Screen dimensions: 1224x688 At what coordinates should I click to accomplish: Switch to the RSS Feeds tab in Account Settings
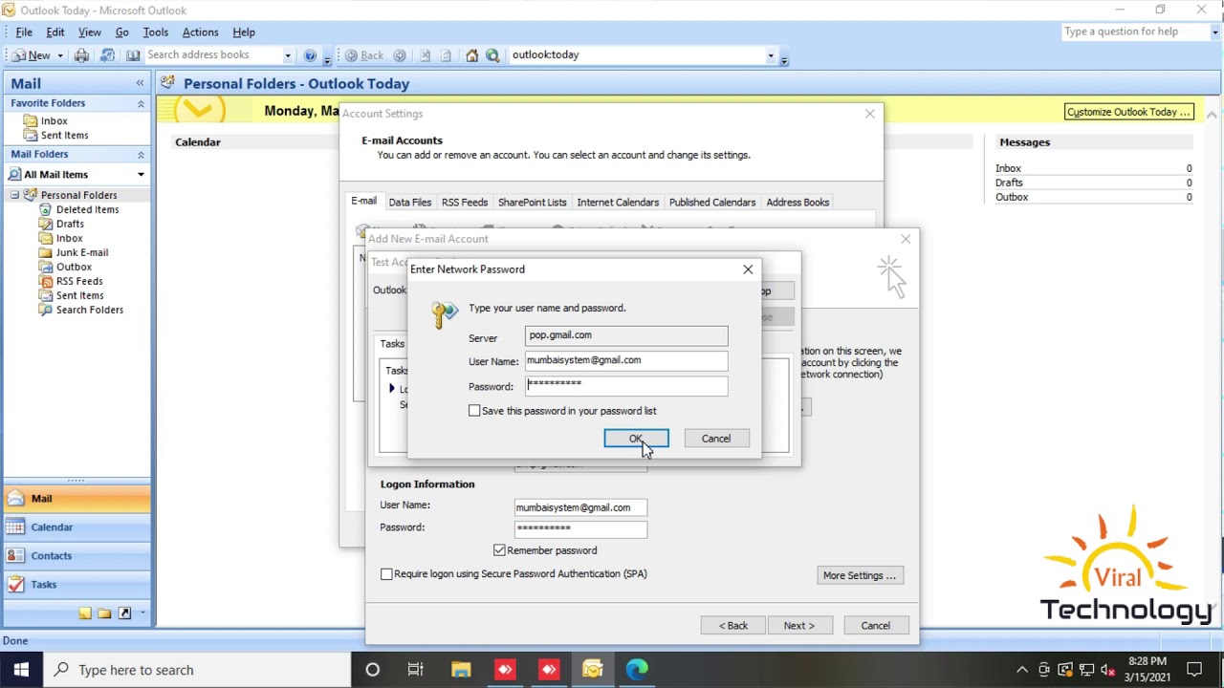point(465,203)
